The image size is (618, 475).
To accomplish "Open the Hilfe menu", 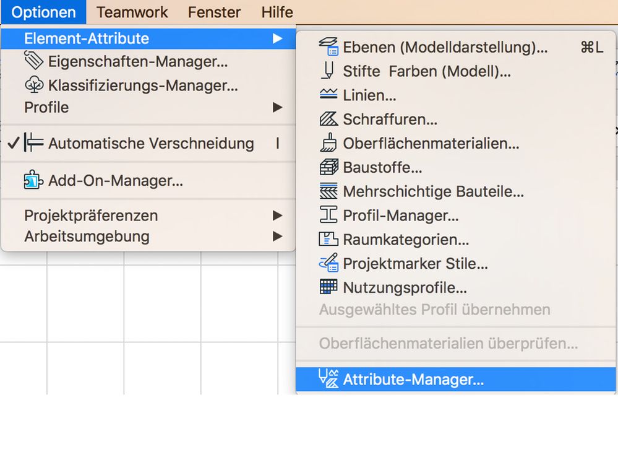I will point(277,12).
